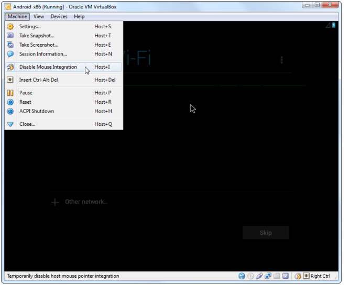
Task: Click the virtualization chip status bar icon
Action: tap(286, 276)
